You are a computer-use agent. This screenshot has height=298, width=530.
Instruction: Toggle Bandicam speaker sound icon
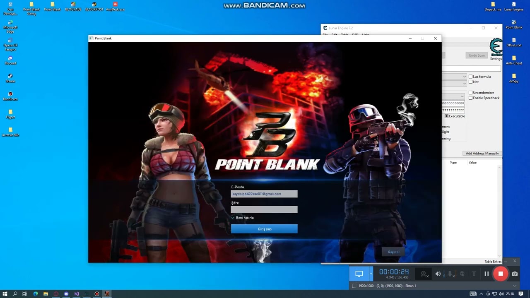click(438, 274)
